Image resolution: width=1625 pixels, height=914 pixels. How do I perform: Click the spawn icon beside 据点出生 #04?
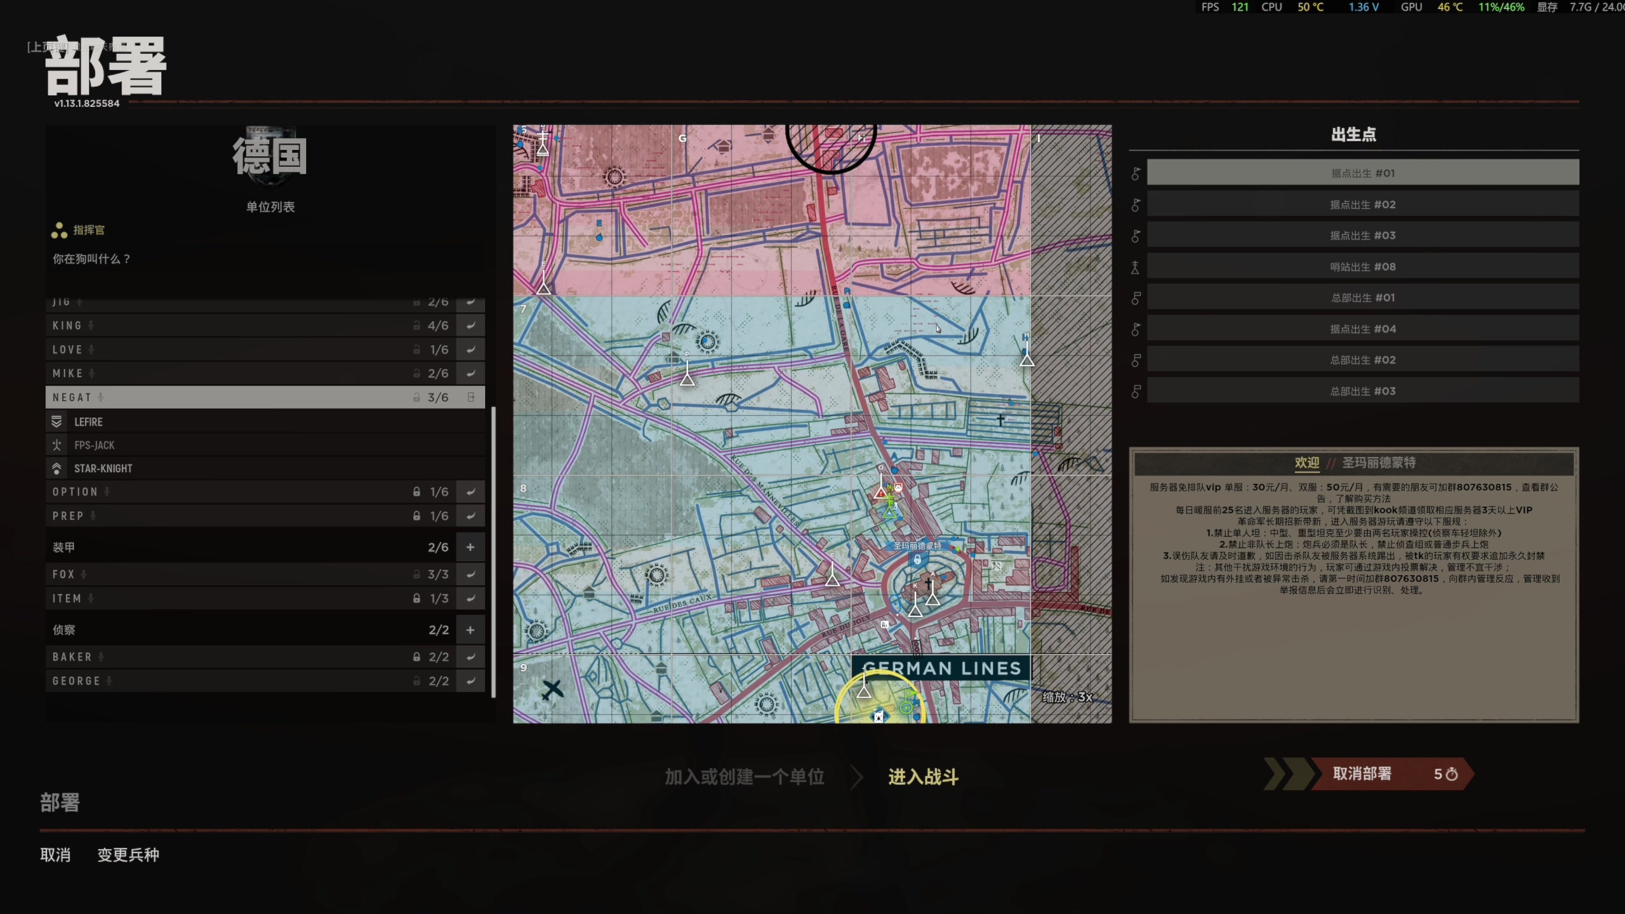click(x=1136, y=329)
